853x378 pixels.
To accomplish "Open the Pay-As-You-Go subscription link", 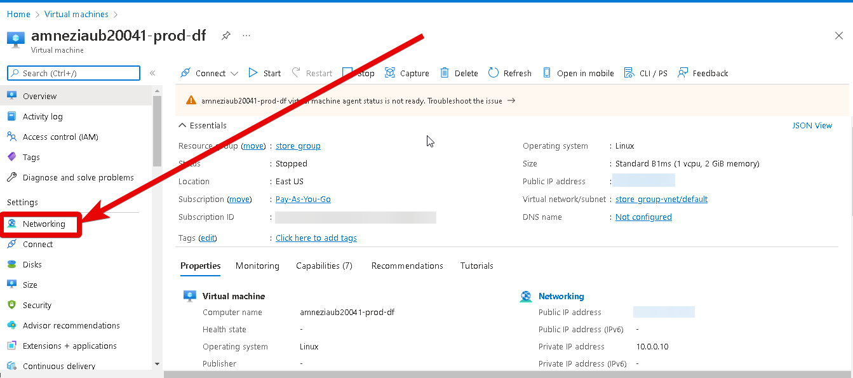I will (303, 199).
